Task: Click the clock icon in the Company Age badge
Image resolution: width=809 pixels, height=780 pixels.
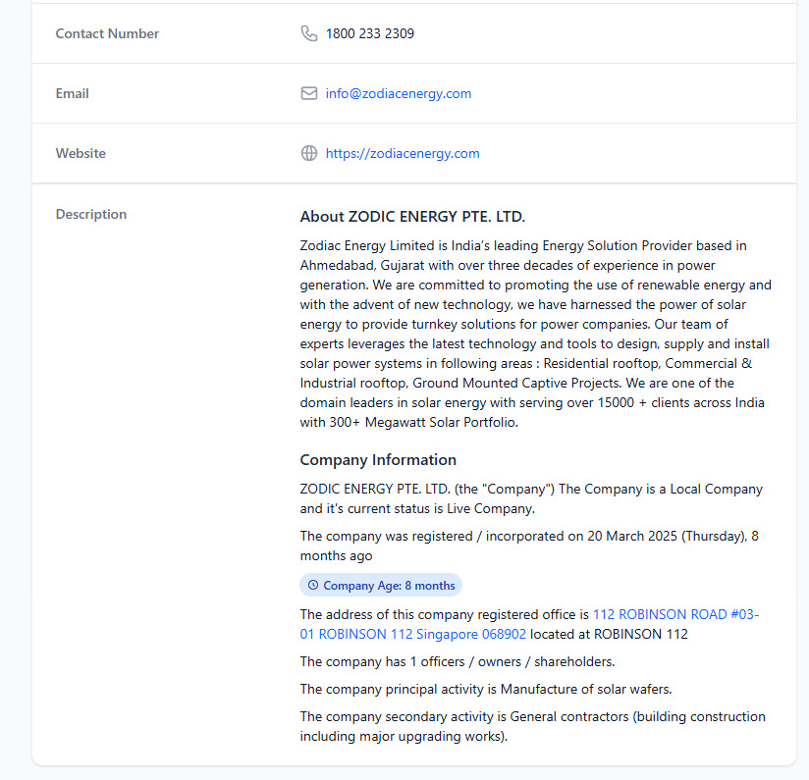Action: pos(313,586)
